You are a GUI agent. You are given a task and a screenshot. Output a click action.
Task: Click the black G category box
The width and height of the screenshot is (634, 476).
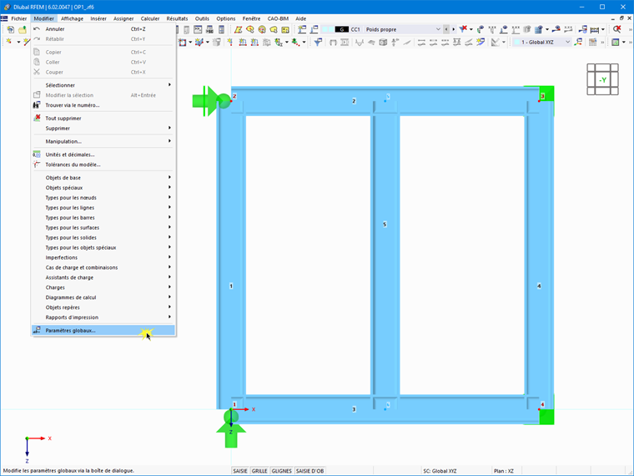pyautogui.click(x=342, y=29)
